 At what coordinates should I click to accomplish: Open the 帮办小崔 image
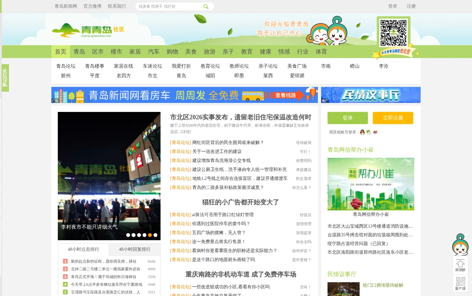(371, 184)
